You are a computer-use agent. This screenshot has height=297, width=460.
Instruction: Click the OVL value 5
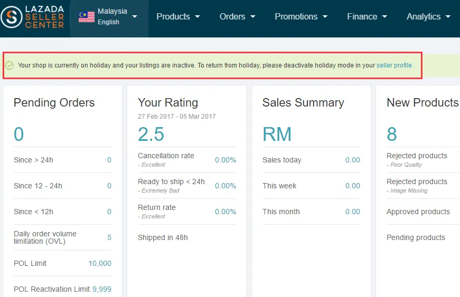click(109, 237)
